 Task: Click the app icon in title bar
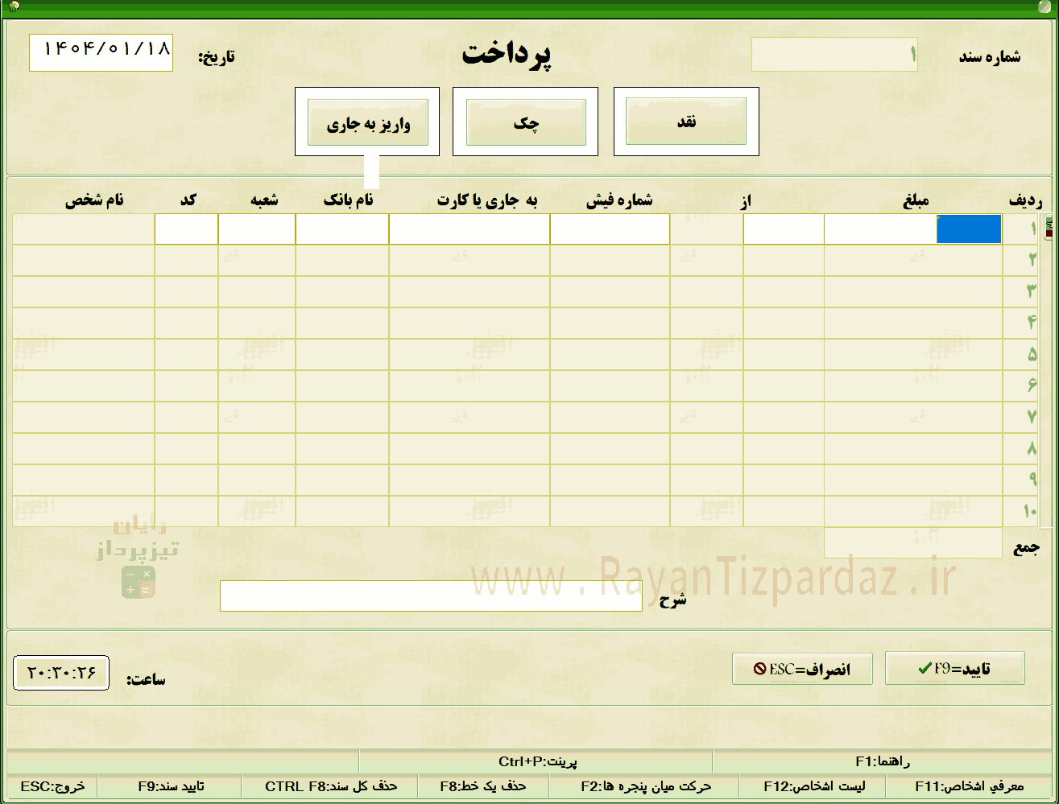point(14,6)
